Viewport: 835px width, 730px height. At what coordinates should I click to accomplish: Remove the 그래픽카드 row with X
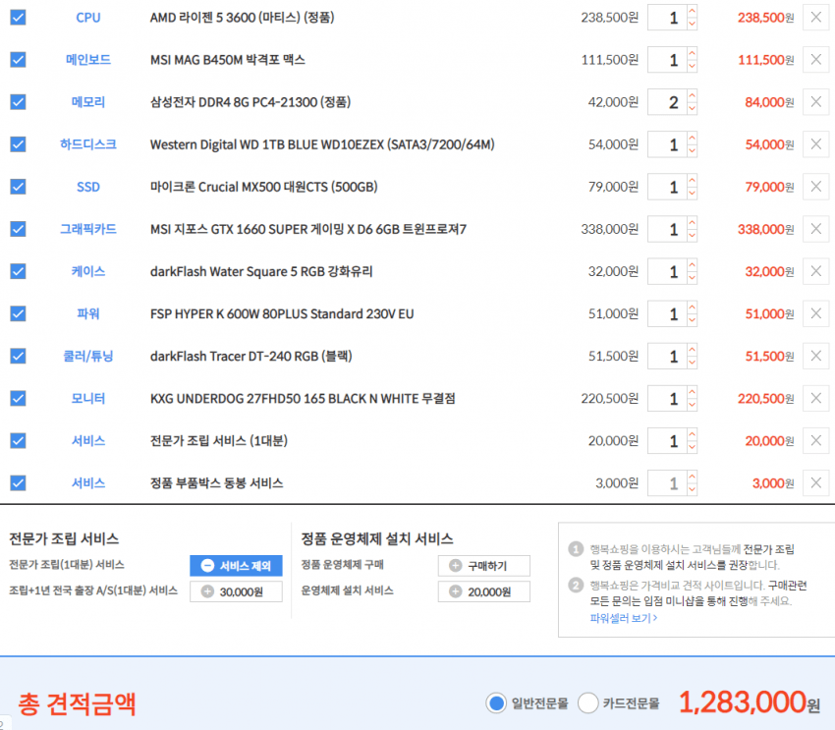[815, 229]
